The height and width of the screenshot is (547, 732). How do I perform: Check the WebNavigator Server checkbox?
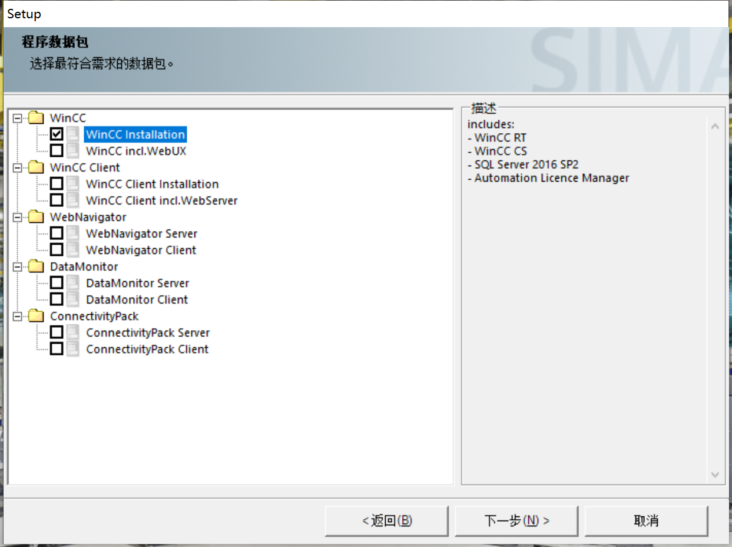pos(57,233)
